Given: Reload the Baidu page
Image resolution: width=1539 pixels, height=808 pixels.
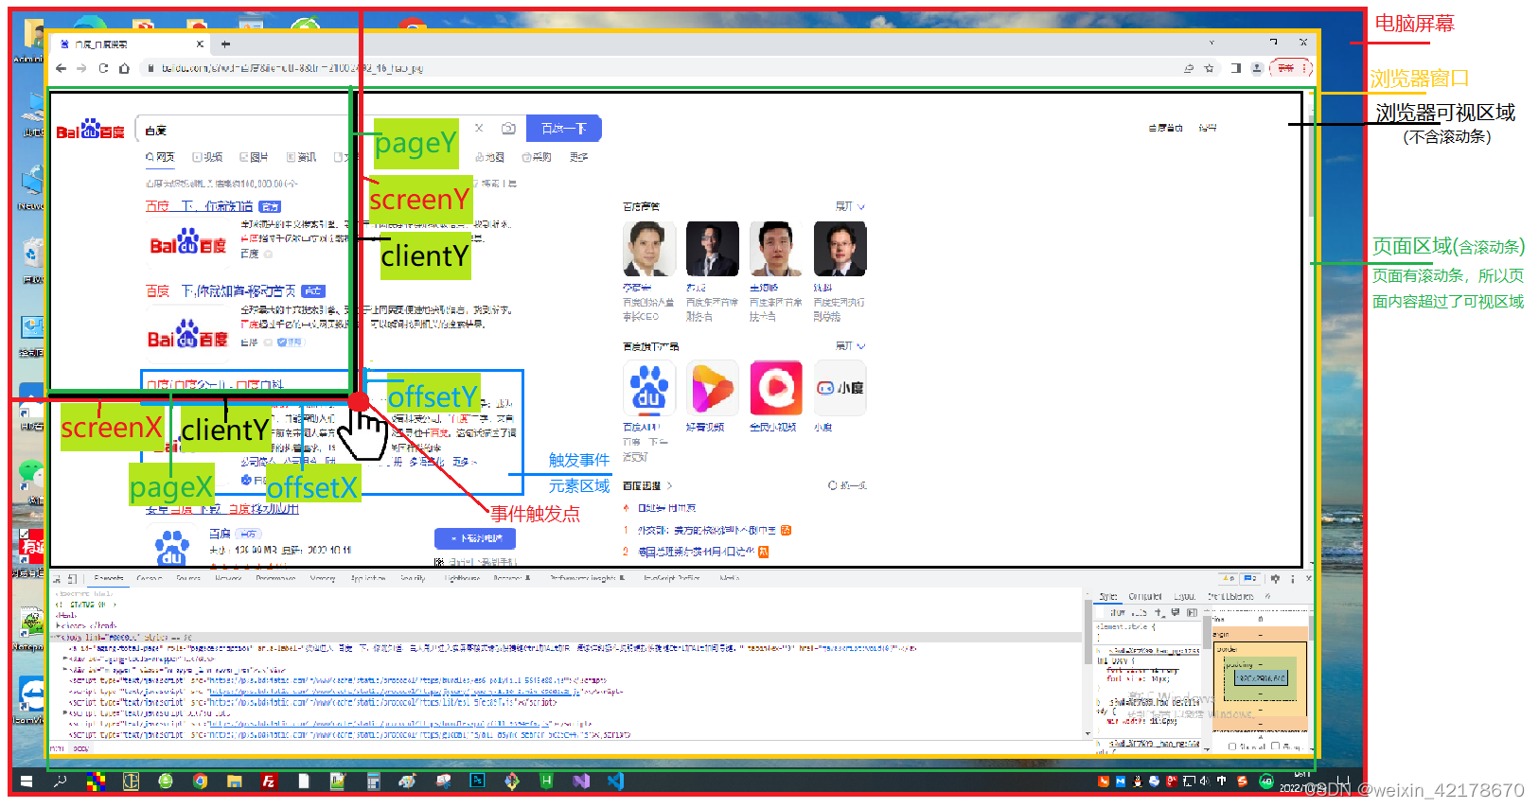Looking at the screenshot, I should click(103, 68).
